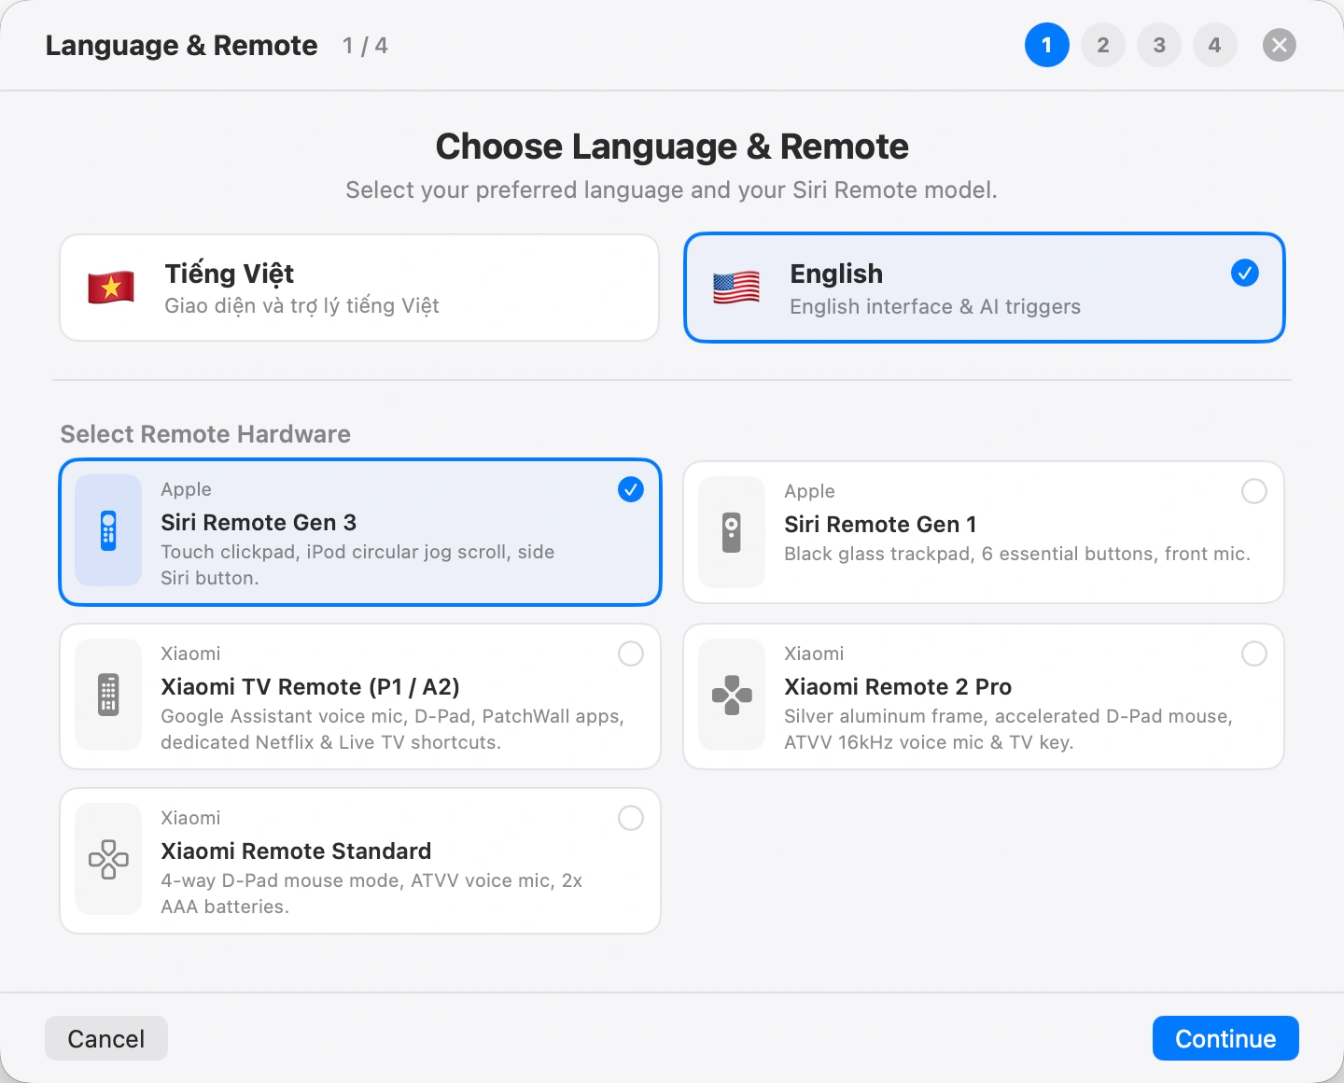Click the 'Select Remote Hardware' heading
This screenshot has width=1344, height=1083.
(205, 434)
